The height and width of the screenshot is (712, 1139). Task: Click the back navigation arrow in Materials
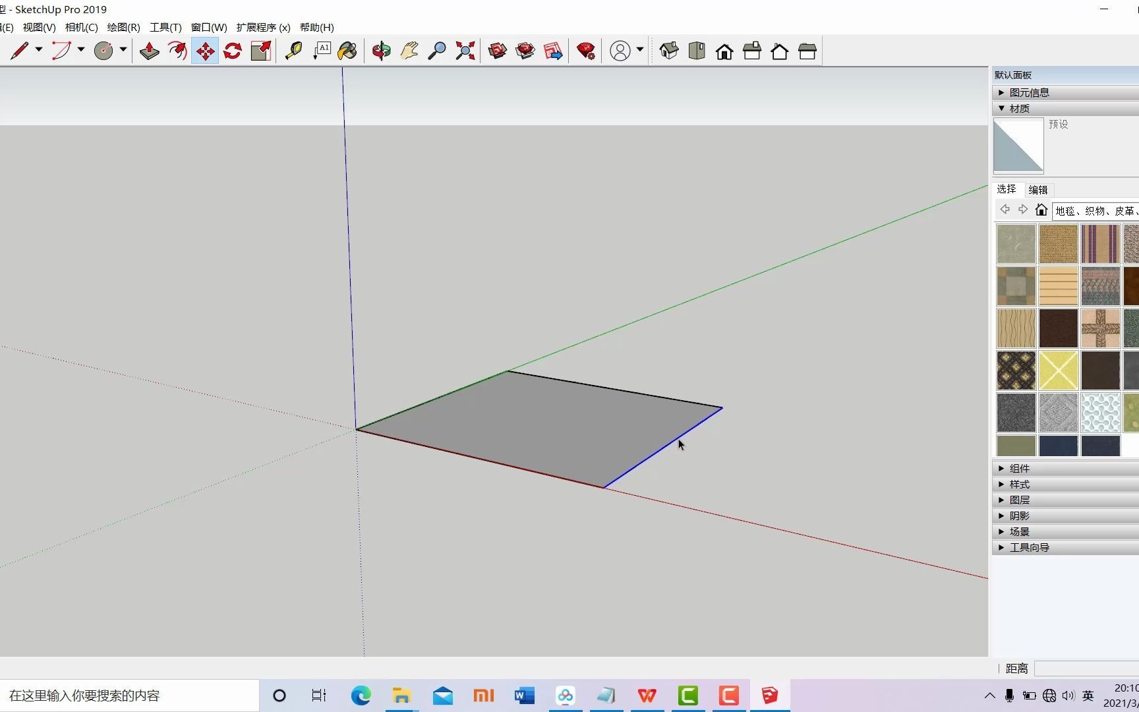coord(1005,209)
